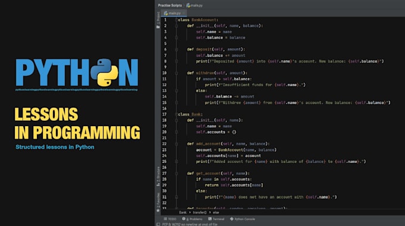Click the Python snake logo in banner
The height and width of the screenshot is (226, 405).
[104, 73]
